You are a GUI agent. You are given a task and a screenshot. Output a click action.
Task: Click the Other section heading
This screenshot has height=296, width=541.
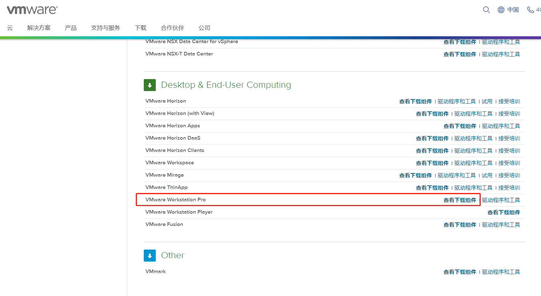click(172, 255)
